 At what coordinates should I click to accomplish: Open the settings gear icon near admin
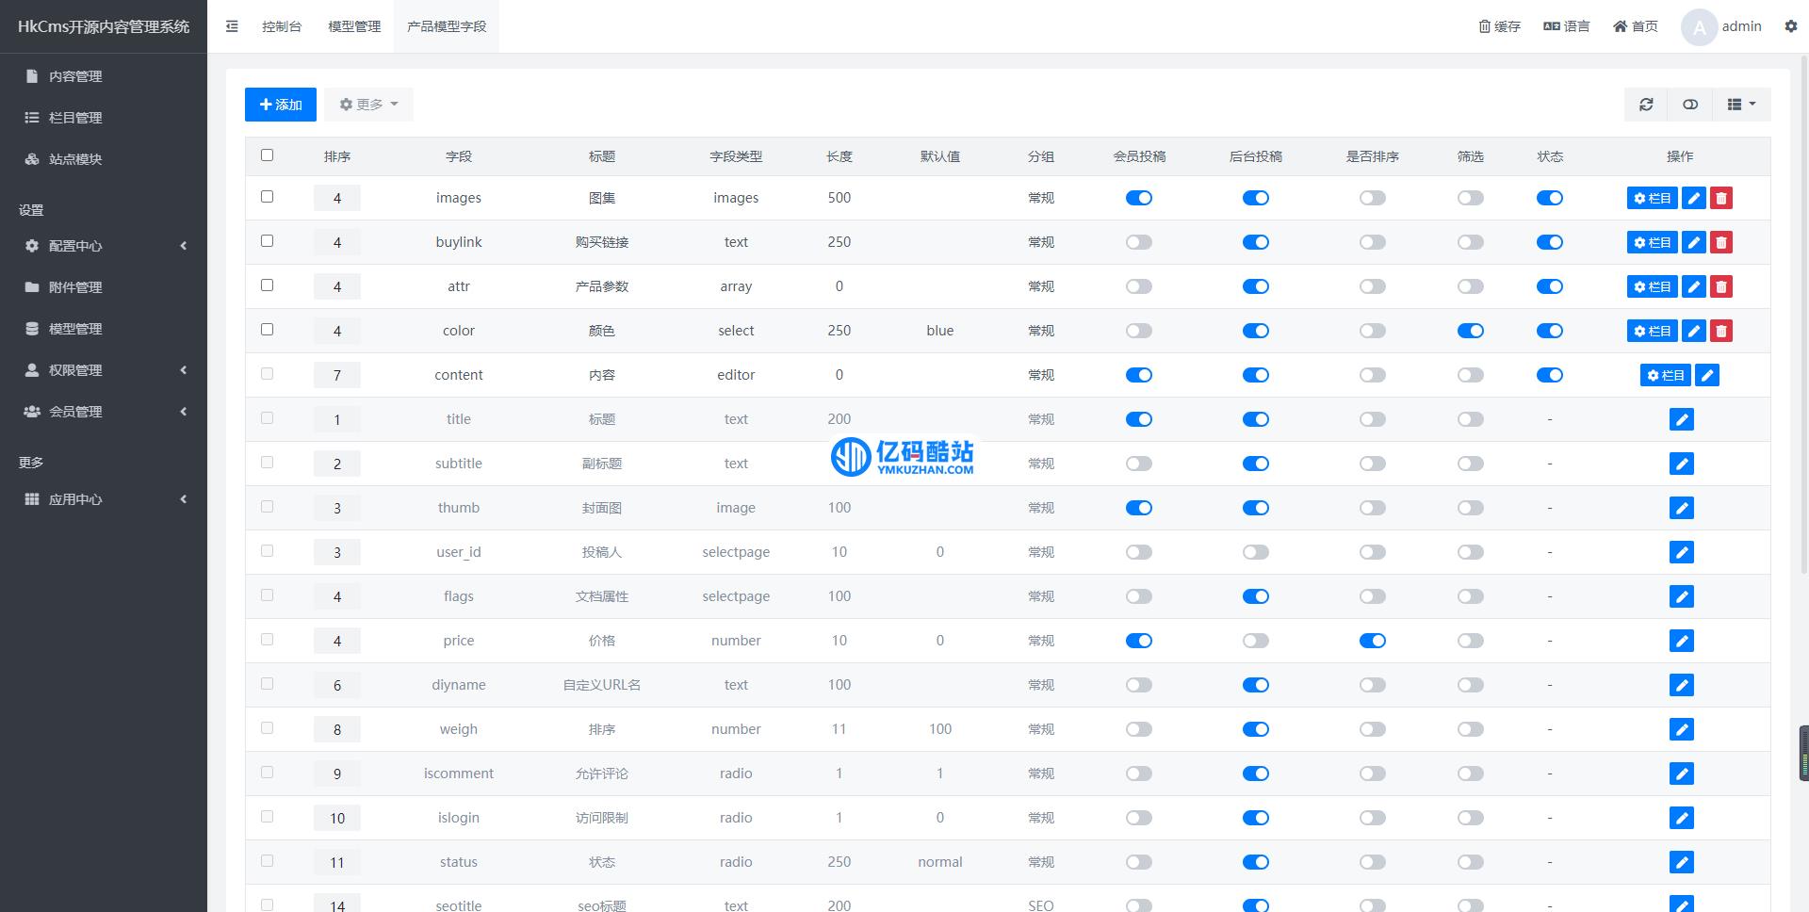[1790, 26]
